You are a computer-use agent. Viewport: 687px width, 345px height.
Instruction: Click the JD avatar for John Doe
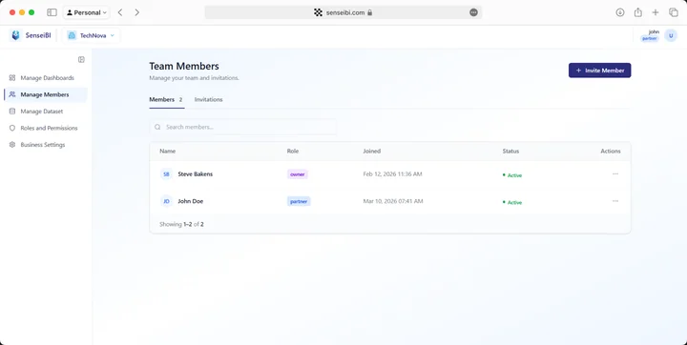click(166, 201)
